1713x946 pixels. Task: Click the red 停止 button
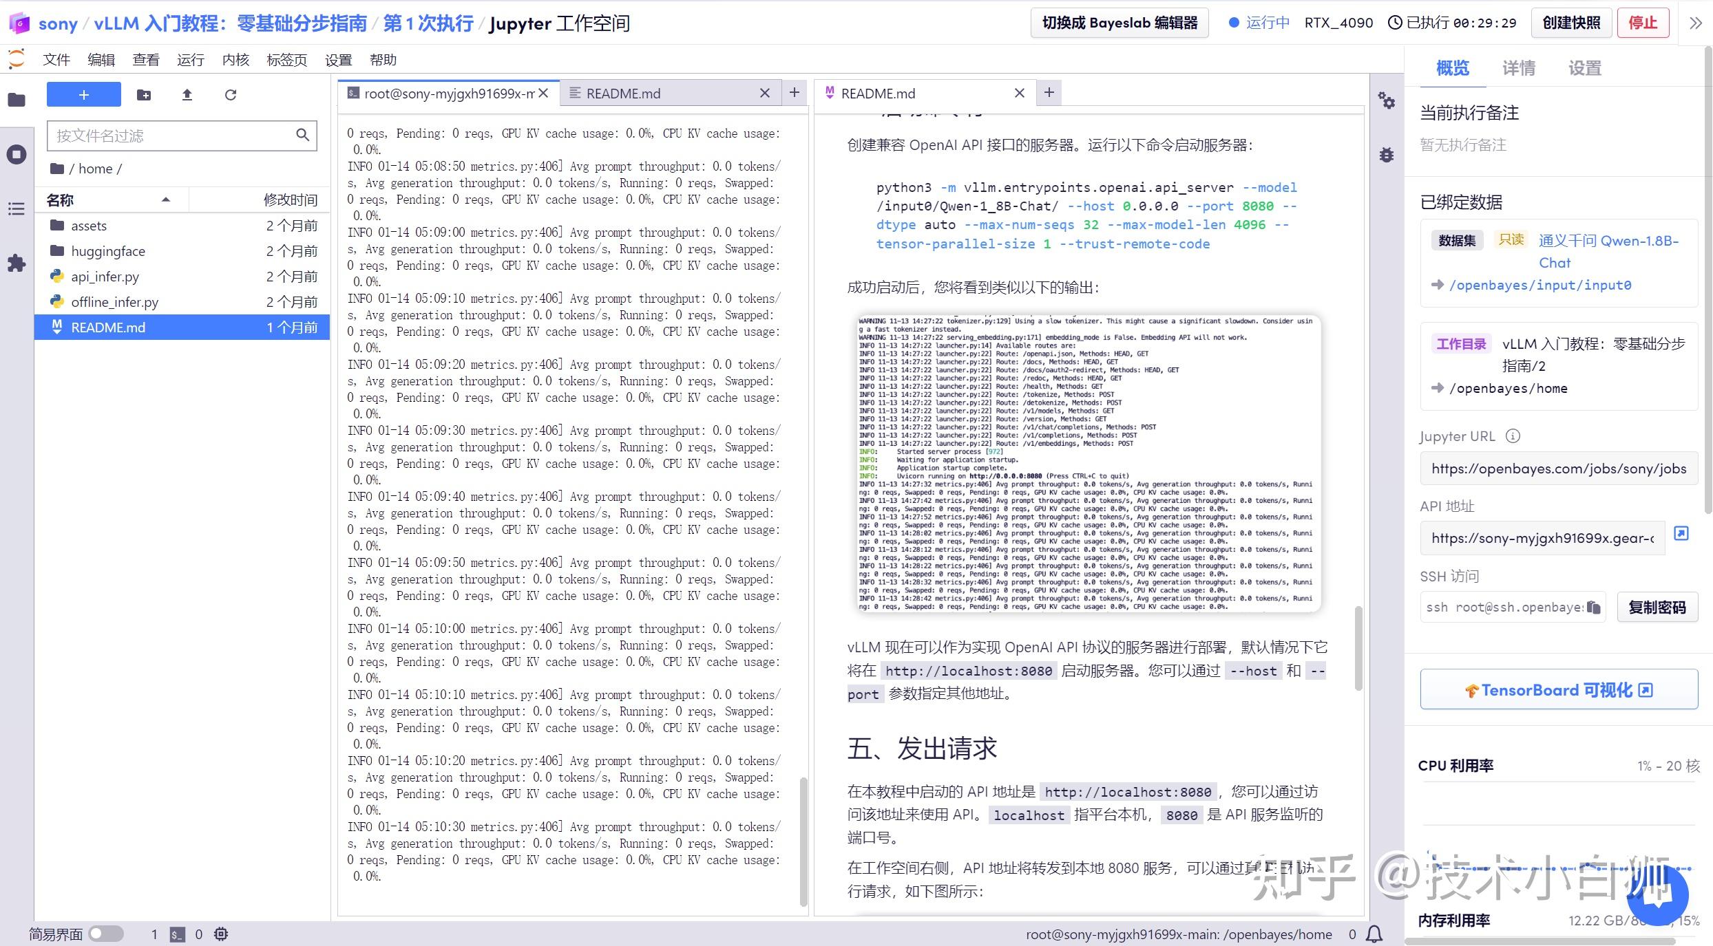click(1643, 23)
